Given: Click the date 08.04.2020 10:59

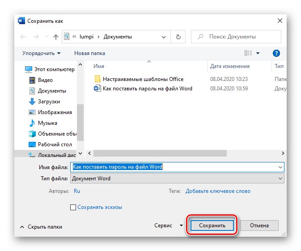Looking at the screenshot, I should [x=229, y=88].
